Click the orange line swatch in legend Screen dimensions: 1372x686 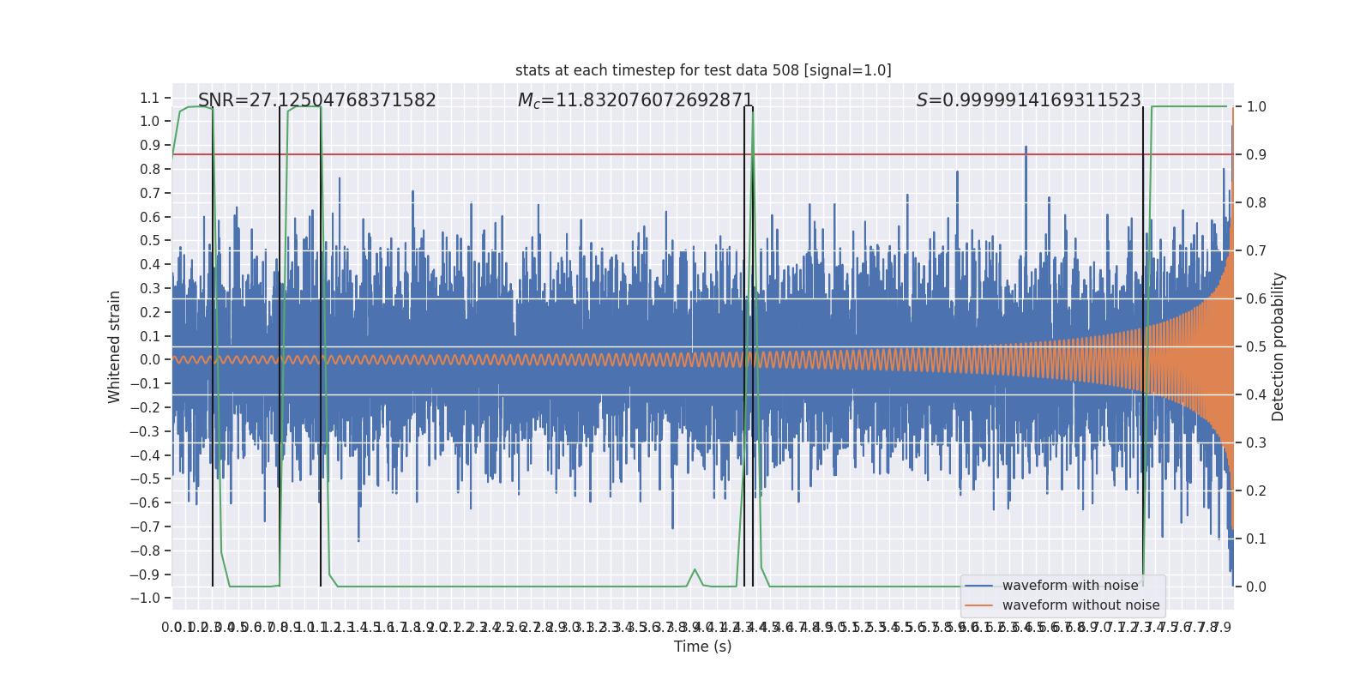978,605
